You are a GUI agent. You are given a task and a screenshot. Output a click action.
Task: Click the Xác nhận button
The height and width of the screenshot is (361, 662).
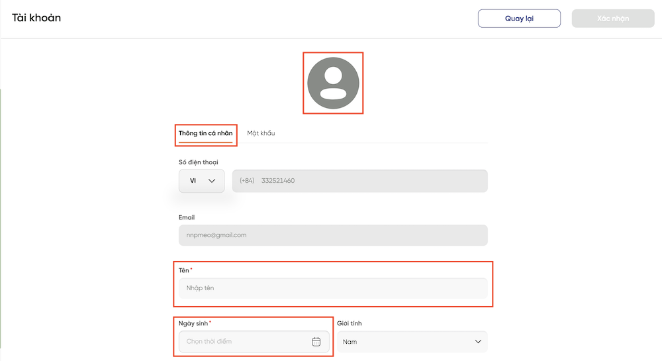[613, 19]
